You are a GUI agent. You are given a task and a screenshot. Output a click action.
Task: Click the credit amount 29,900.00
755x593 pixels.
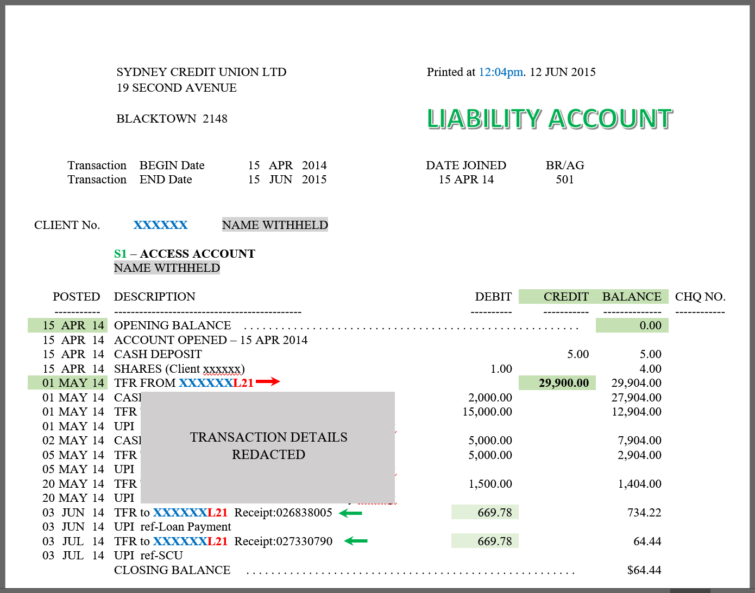point(564,383)
